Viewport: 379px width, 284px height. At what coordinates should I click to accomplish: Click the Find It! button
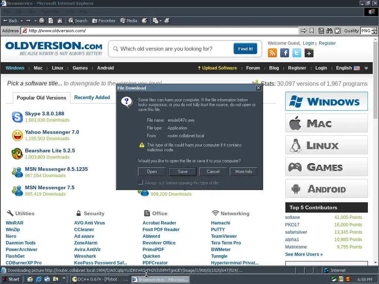tap(245, 49)
